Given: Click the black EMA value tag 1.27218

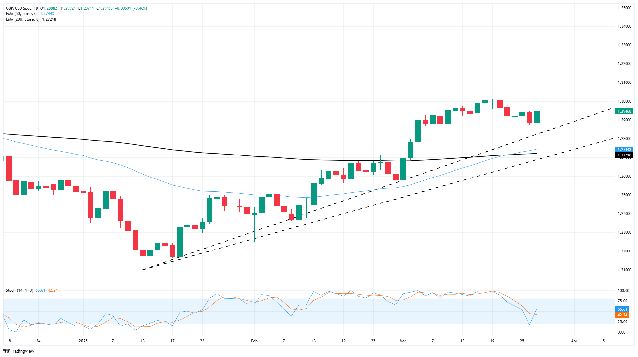Looking at the screenshot, I should [x=624, y=155].
